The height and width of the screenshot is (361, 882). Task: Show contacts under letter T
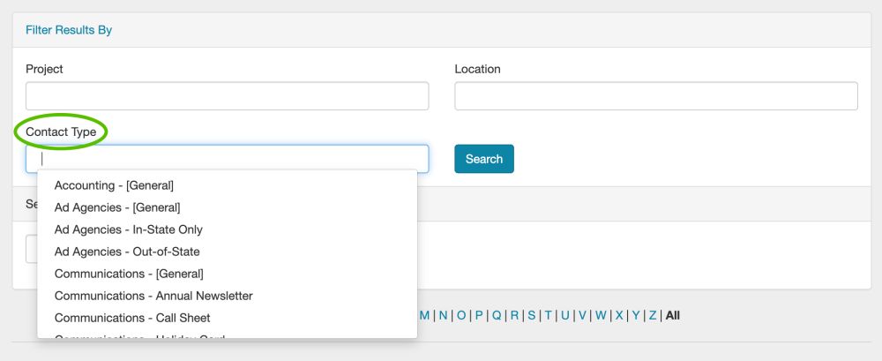pos(548,315)
